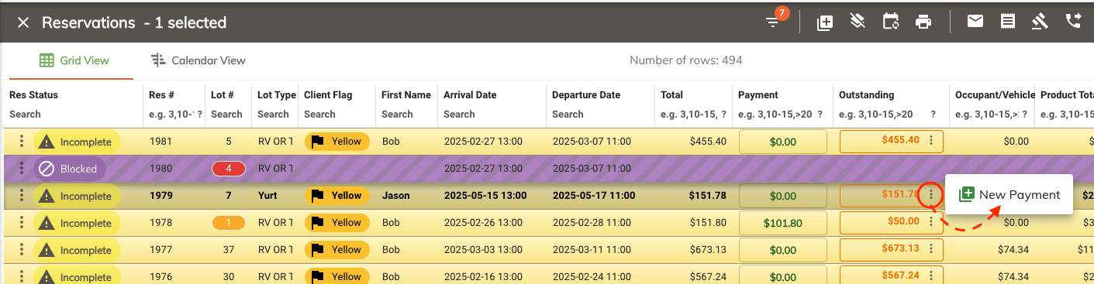The image size is (1094, 284).
Task: Click the layers-clear icon in header
Action: (x=858, y=22)
